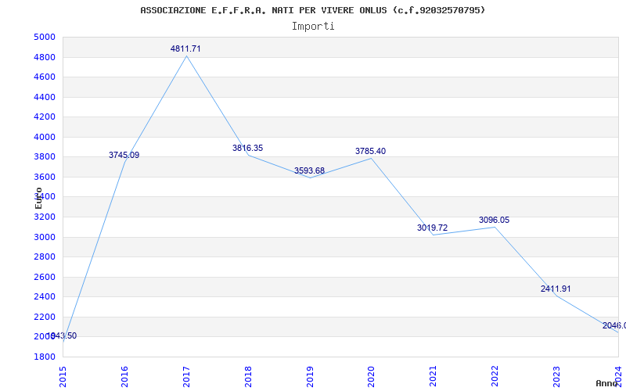The image size is (626, 391).
Task: Click x-axis year 2019
Action: click(310, 377)
